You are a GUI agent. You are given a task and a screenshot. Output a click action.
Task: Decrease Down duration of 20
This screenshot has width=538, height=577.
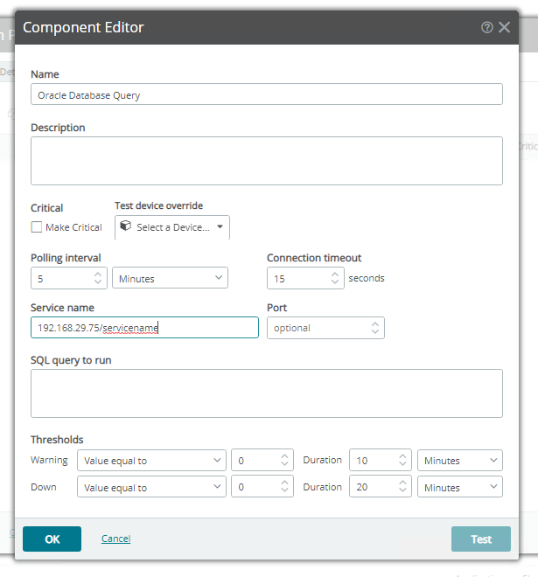pyautogui.click(x=402, y=490)
